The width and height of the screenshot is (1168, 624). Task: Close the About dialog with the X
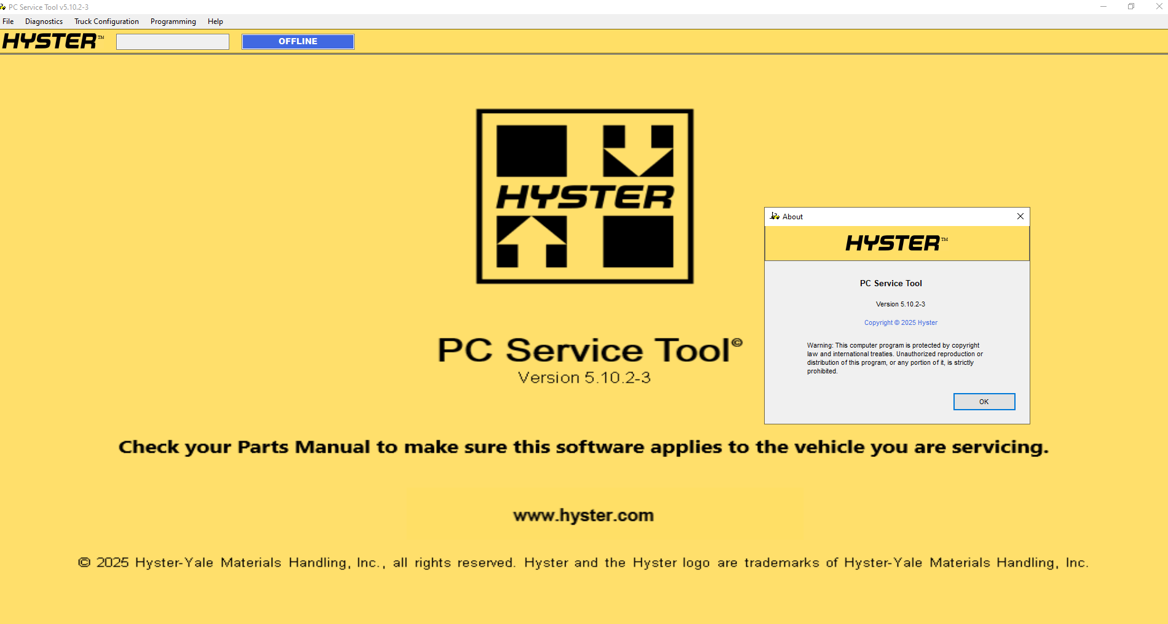pos(1020,216)
